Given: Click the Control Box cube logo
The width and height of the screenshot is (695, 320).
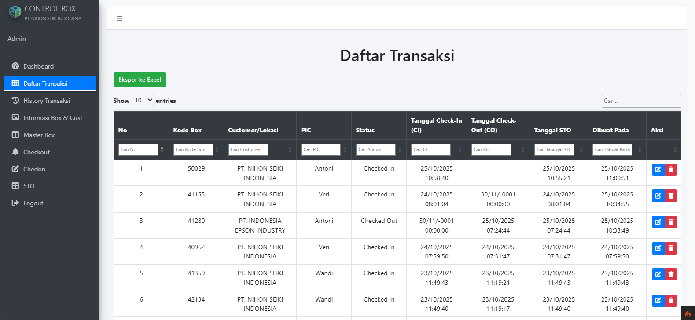Looking at the screenshot, I should point(15,12).
